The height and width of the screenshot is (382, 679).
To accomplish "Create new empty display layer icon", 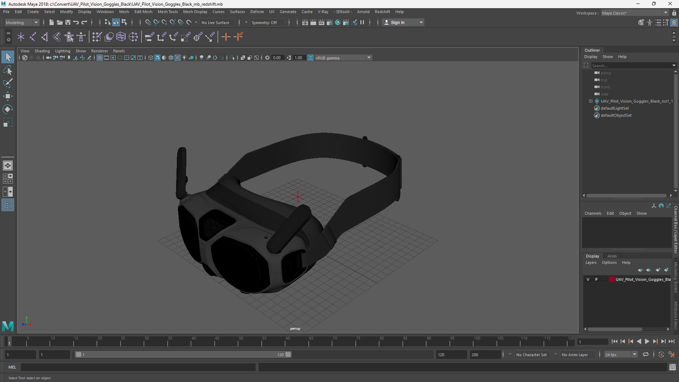I will (658, 270).
